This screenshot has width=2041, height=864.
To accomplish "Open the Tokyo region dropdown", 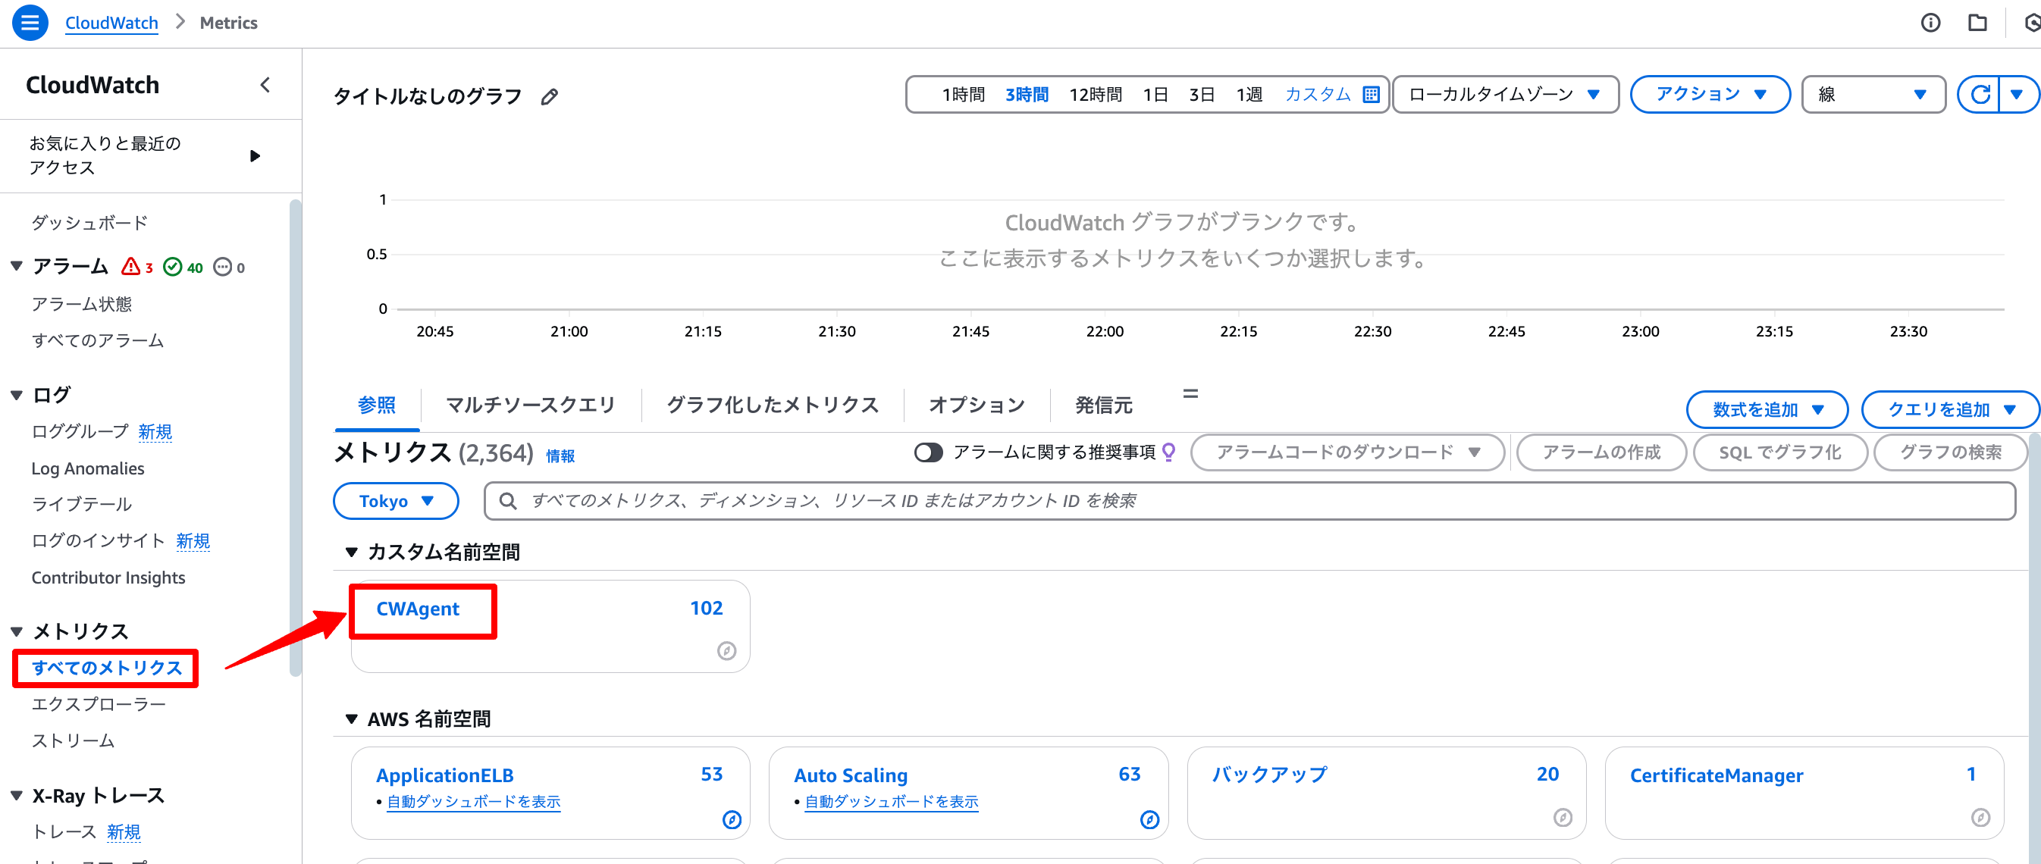I will [x=395, y=501].
